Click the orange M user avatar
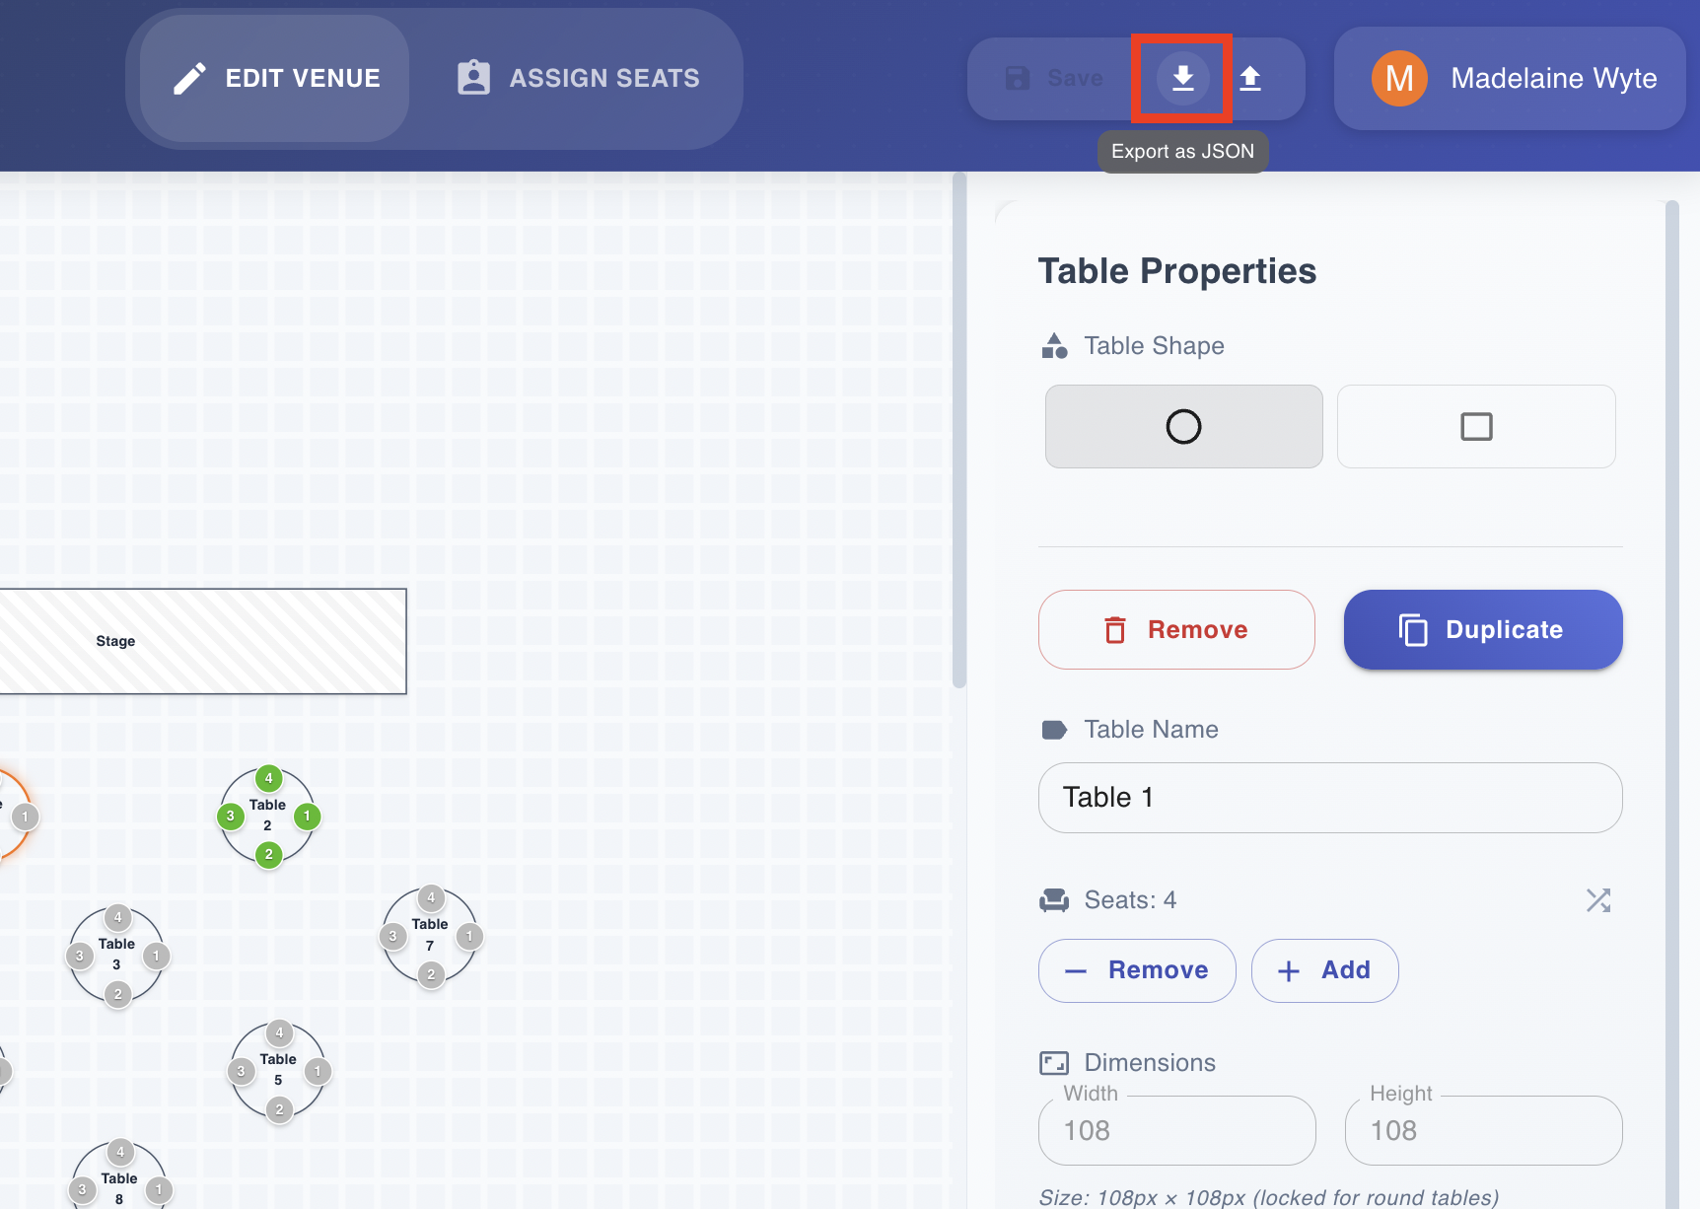 pyautogui.click(x=1399, y=78)
